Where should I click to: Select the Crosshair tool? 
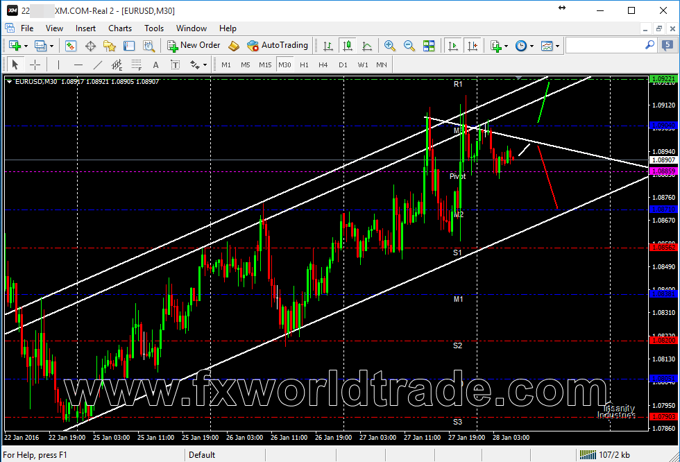[35, 65]
